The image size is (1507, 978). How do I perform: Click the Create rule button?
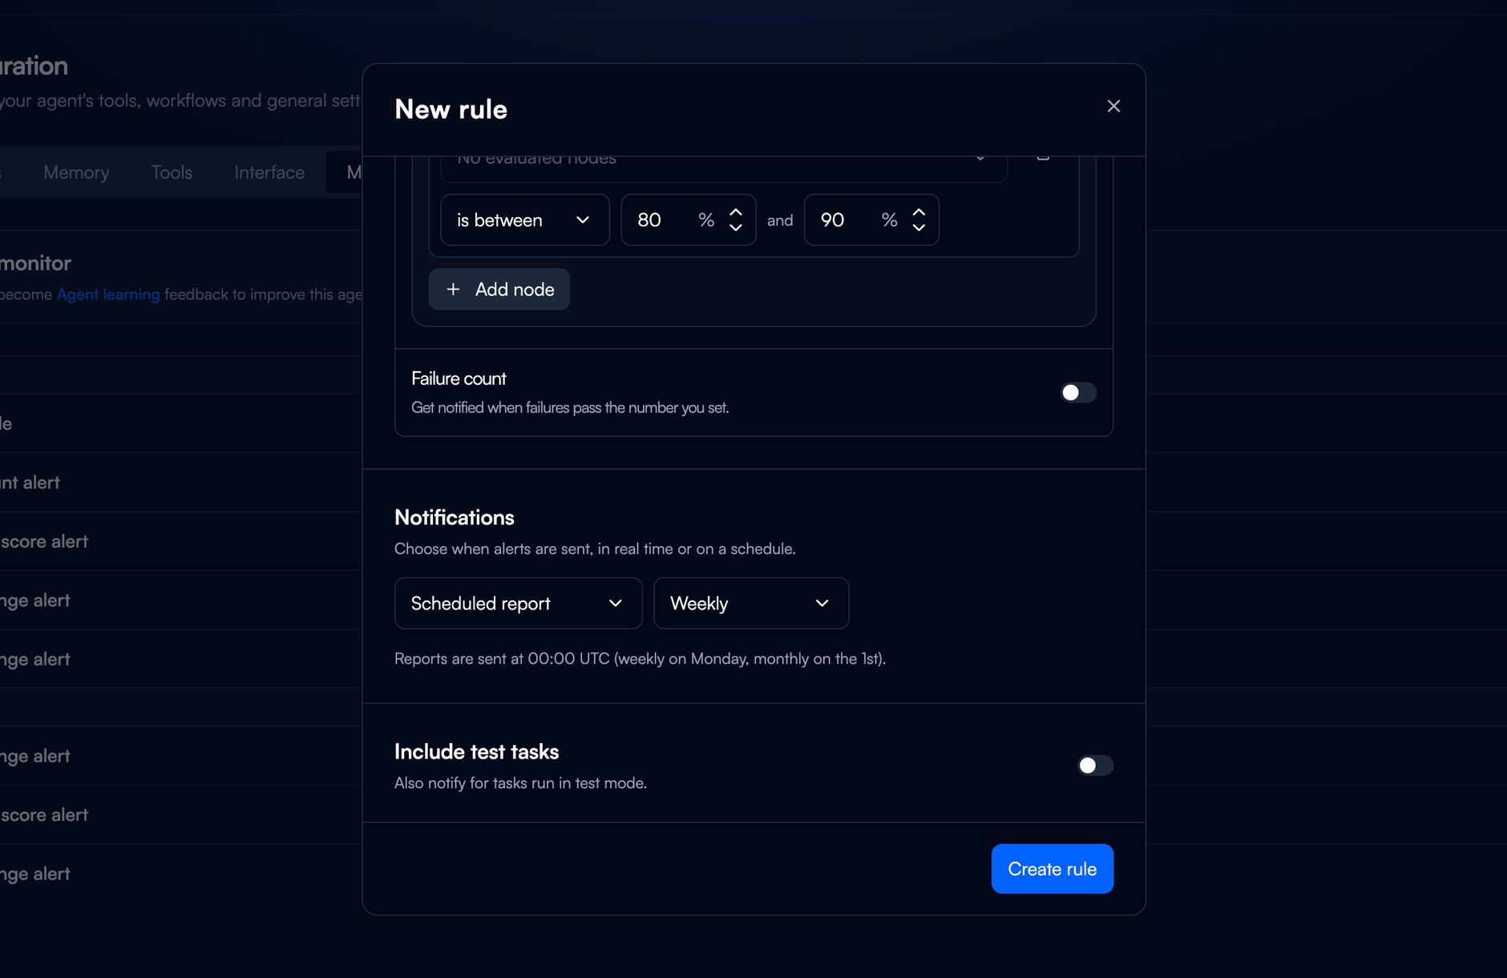pyautogui.click(x=1052, y=869)
